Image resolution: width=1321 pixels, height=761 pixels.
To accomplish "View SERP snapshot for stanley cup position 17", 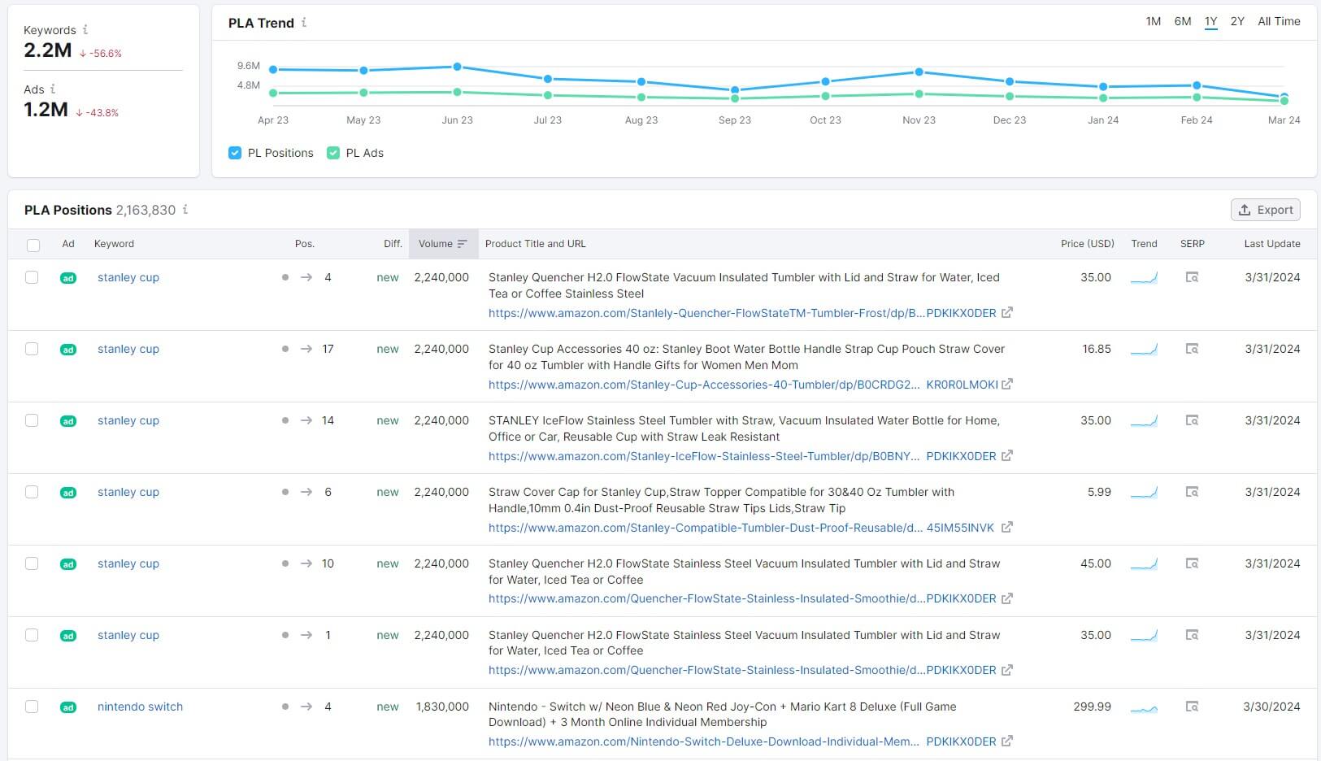I will [x=1192, y=349].
